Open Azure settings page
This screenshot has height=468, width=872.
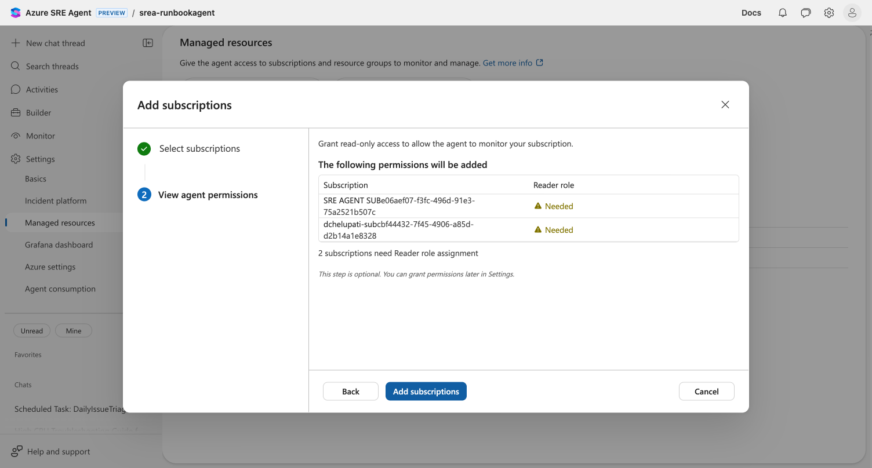click(50, 267)
